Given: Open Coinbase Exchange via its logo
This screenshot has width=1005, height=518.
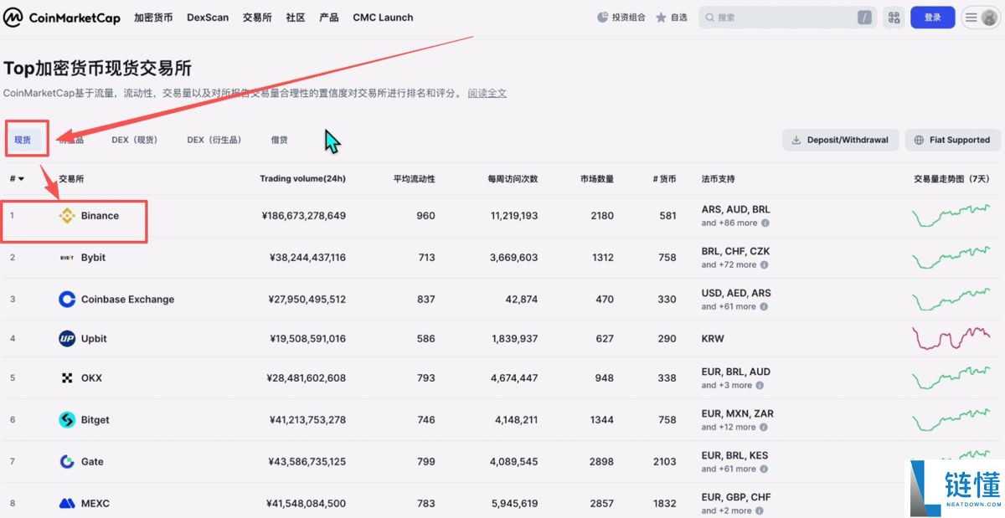Looking at the screenshot, I should (x=67, y=299).
